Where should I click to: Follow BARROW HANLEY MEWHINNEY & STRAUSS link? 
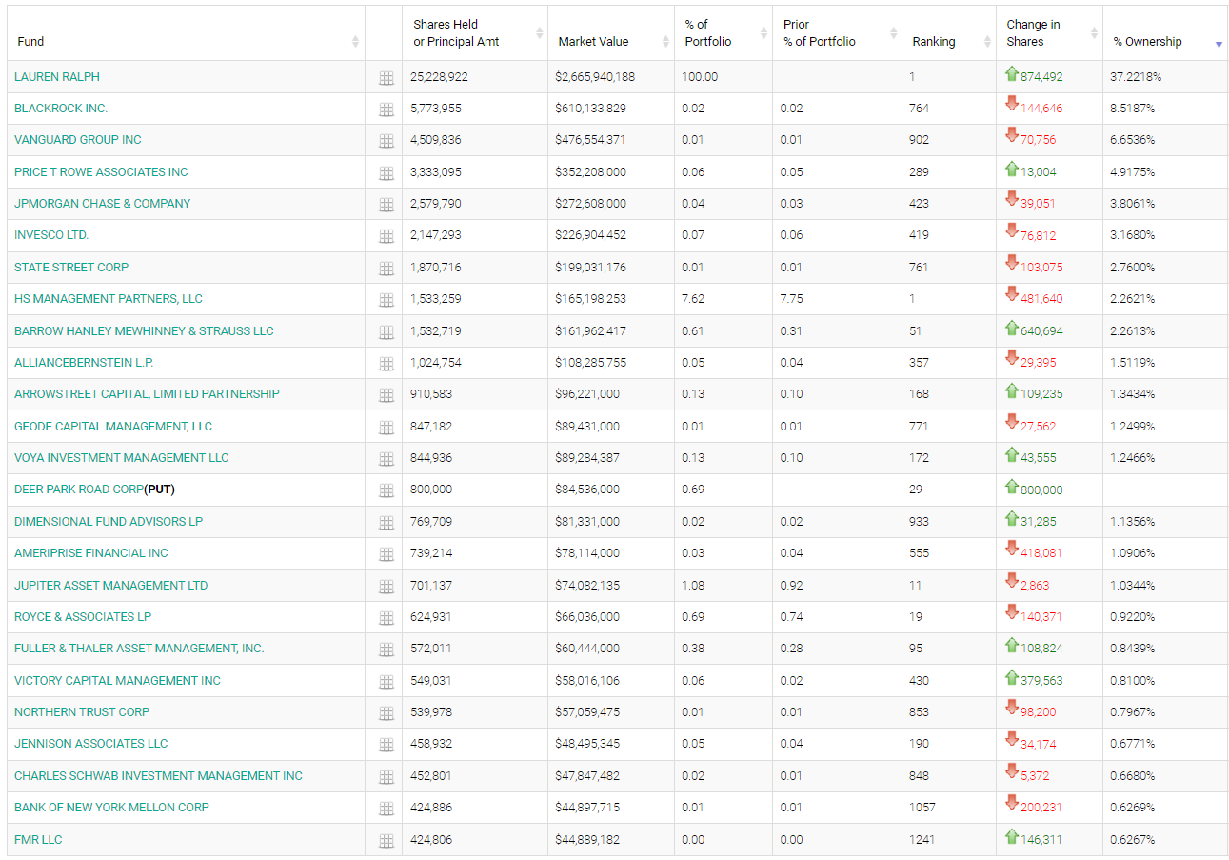(x=144, y=330)
